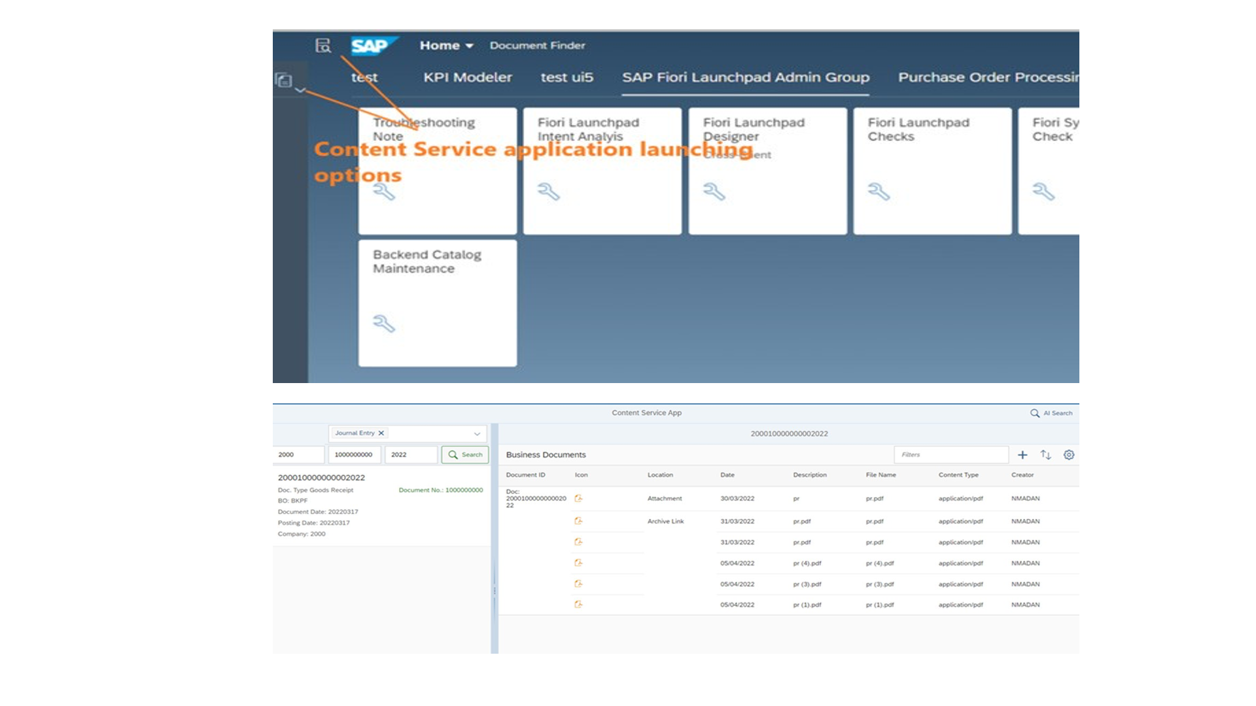Open the Home dropdown menu
The width and height of the screenshot is (1256, 706).
(x=447, y=46)
